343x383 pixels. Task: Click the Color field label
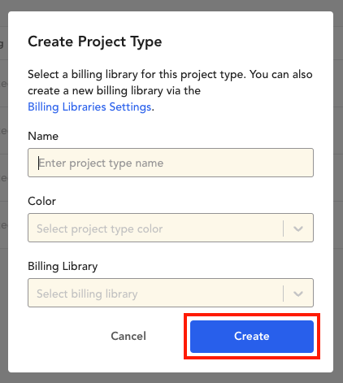(41, 201)
